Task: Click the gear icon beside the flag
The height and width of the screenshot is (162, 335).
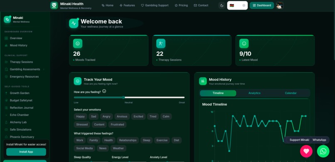Action: [244, 5]
